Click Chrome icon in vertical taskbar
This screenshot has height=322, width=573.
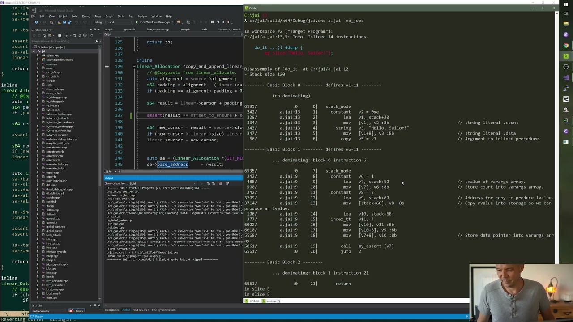566,45
